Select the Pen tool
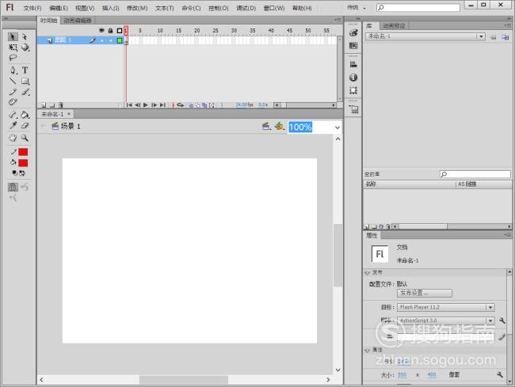The image size is (515, 387). pyautogui.click(x=13, y=70)
